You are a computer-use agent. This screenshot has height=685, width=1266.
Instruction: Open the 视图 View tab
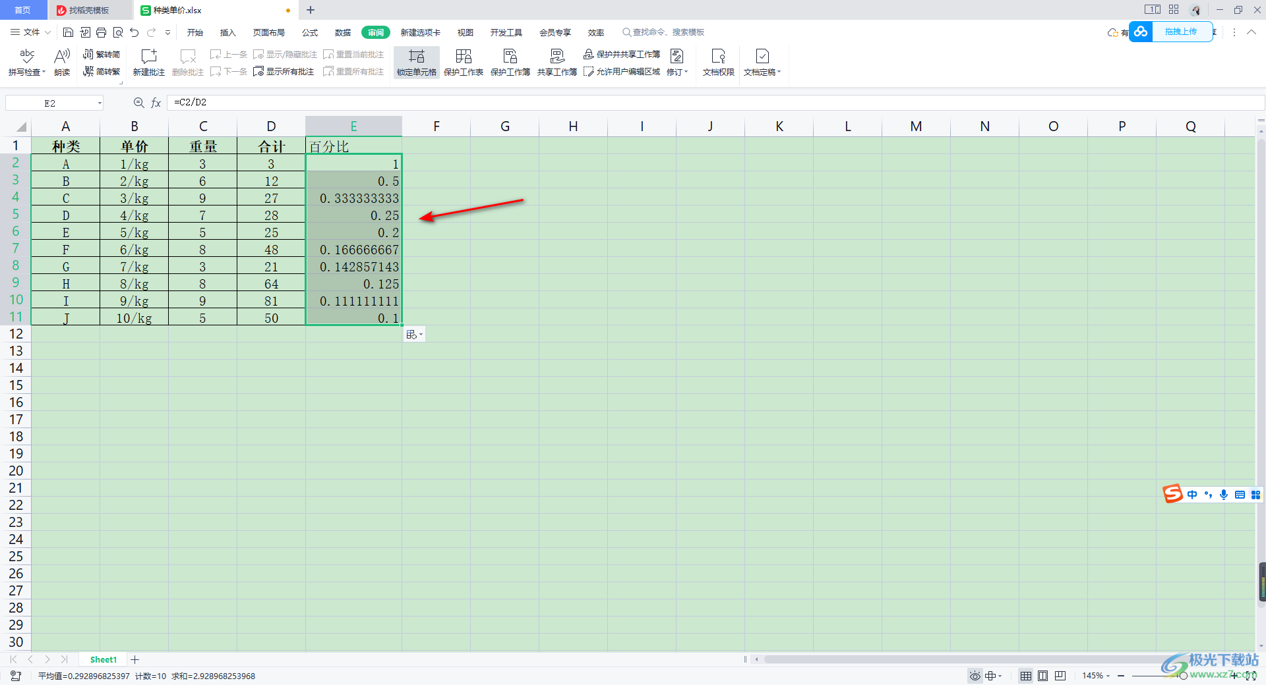click(x=466, y=32)
